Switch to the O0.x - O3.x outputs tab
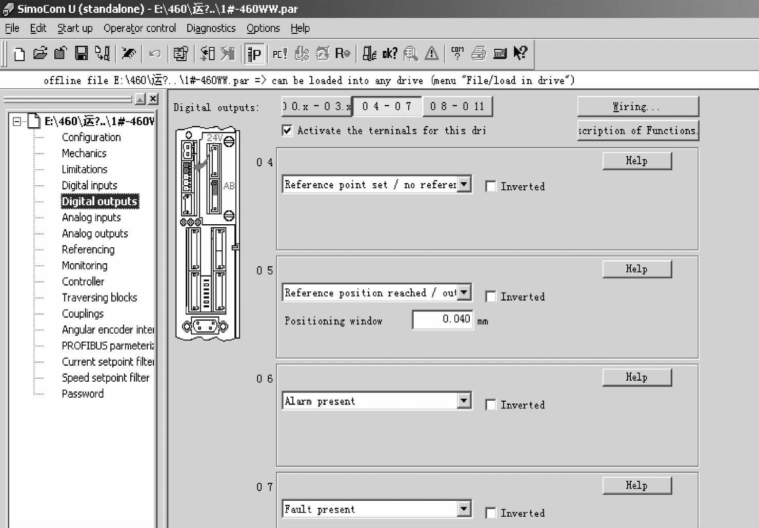 pos(316,106)
